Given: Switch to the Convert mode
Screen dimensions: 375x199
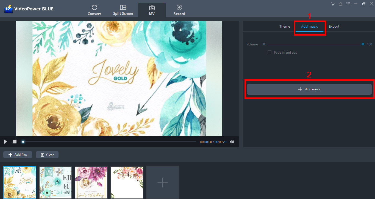Looking at the screenshot, I should tap(94, 10).
